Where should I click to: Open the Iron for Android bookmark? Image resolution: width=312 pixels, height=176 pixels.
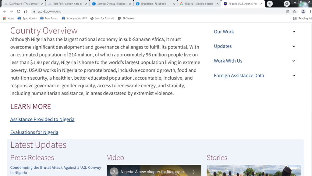[x=102, y=18]
